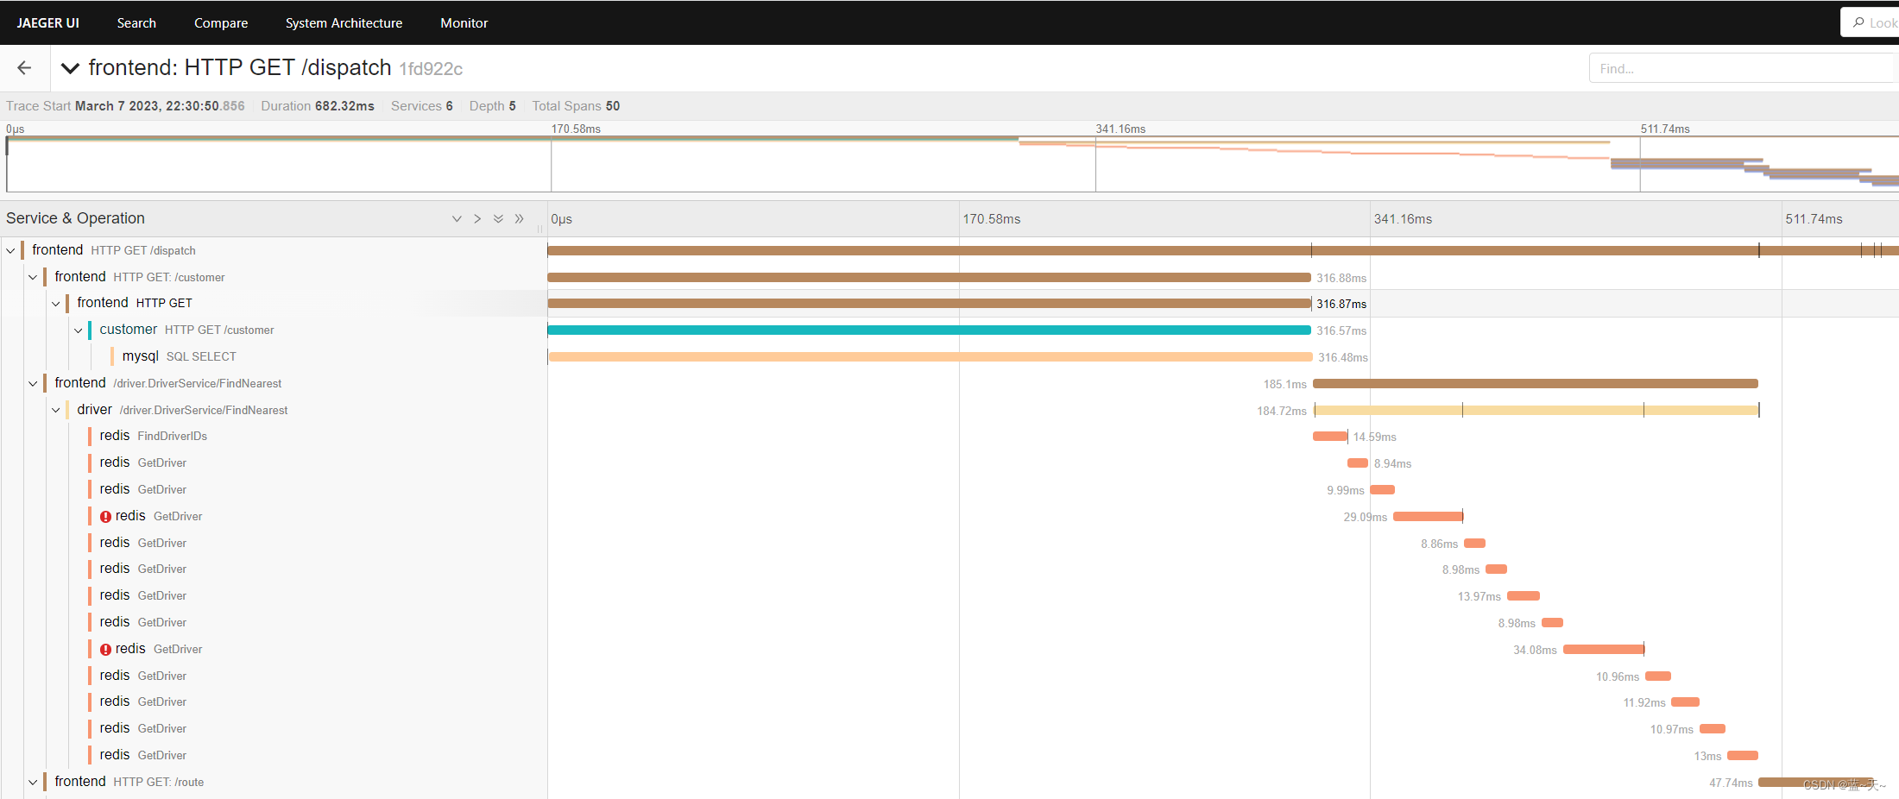Collapse frontend /driver.DriverService/FindNearest row
The image size is (1899, 799).
tap(33, 383)
